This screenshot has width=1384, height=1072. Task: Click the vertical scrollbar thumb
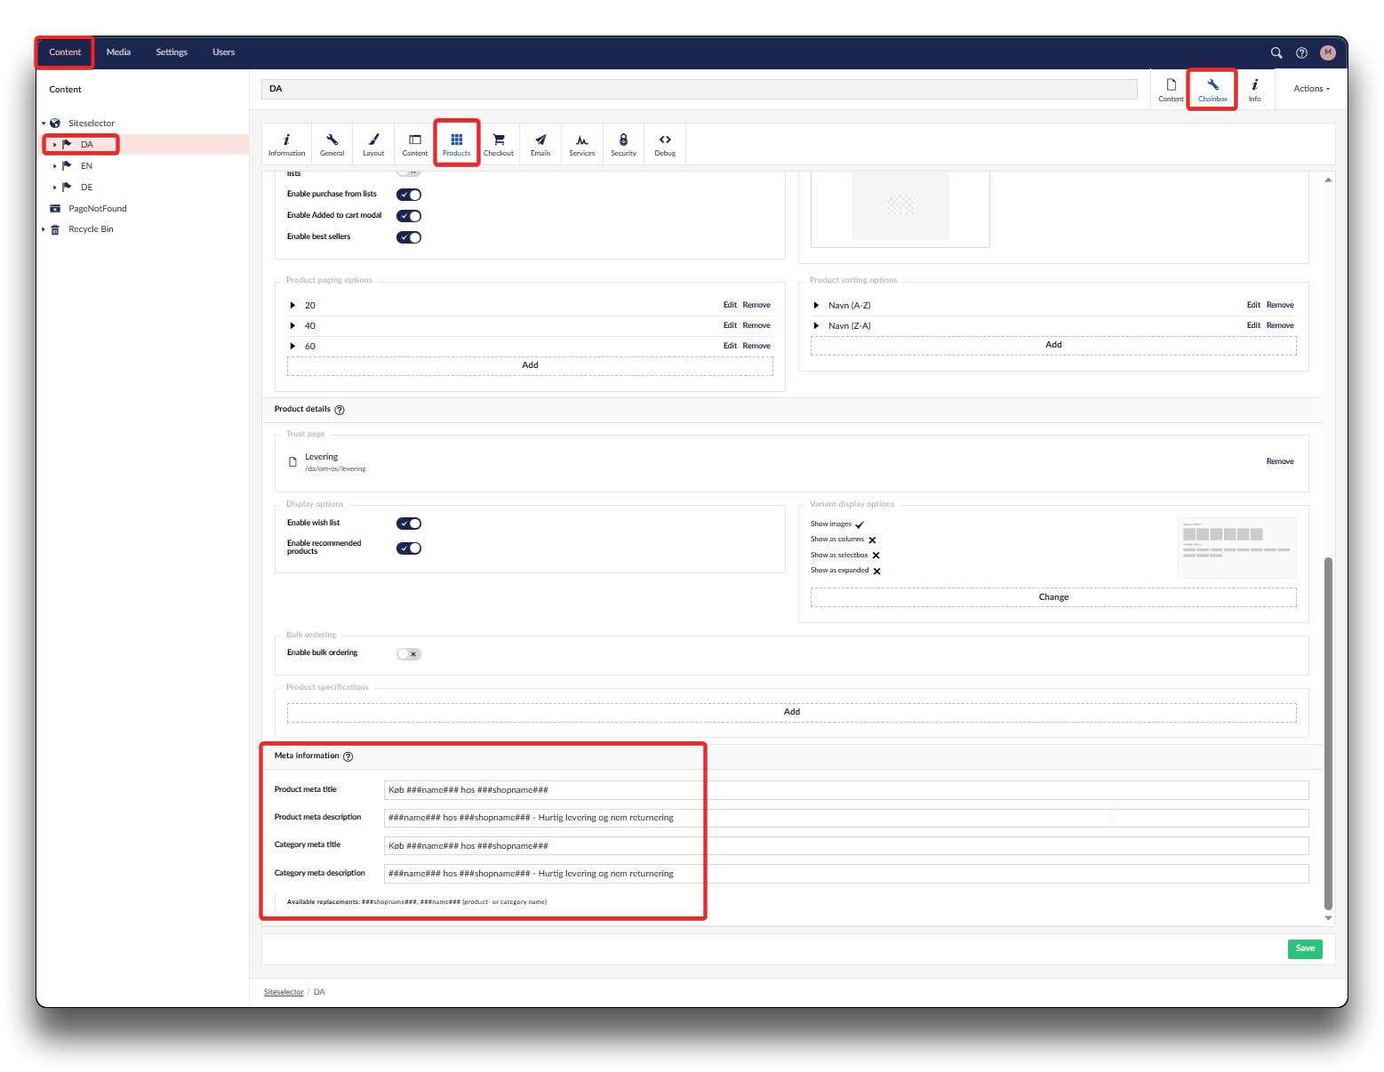(1328, 733)
